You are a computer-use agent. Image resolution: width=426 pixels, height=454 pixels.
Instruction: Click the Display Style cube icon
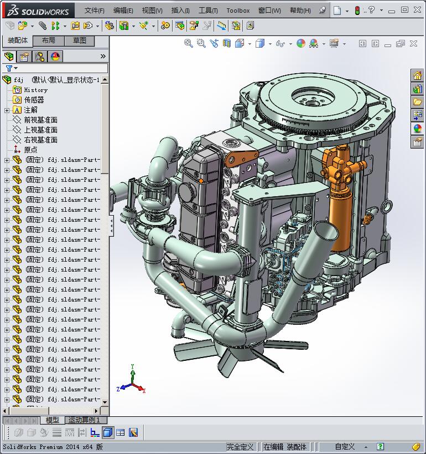click(260, 43)
